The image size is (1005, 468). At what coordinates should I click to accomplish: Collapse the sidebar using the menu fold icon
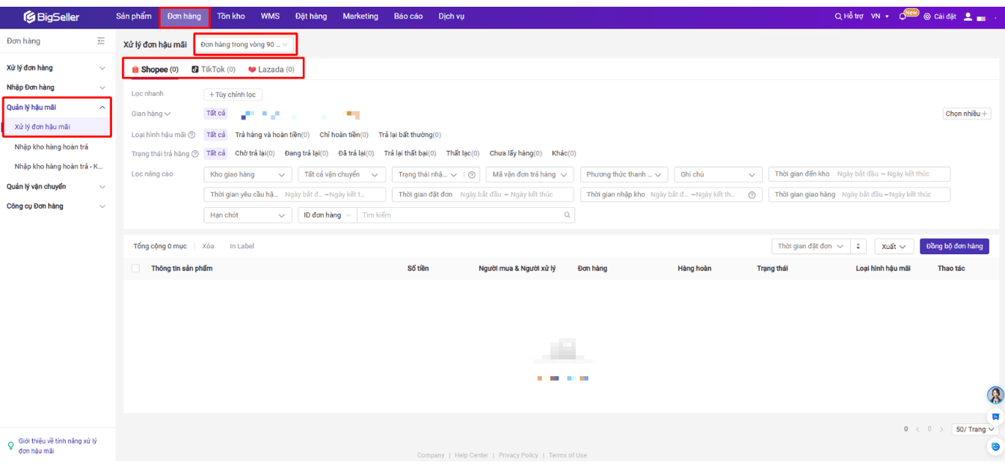click(101, 41)
